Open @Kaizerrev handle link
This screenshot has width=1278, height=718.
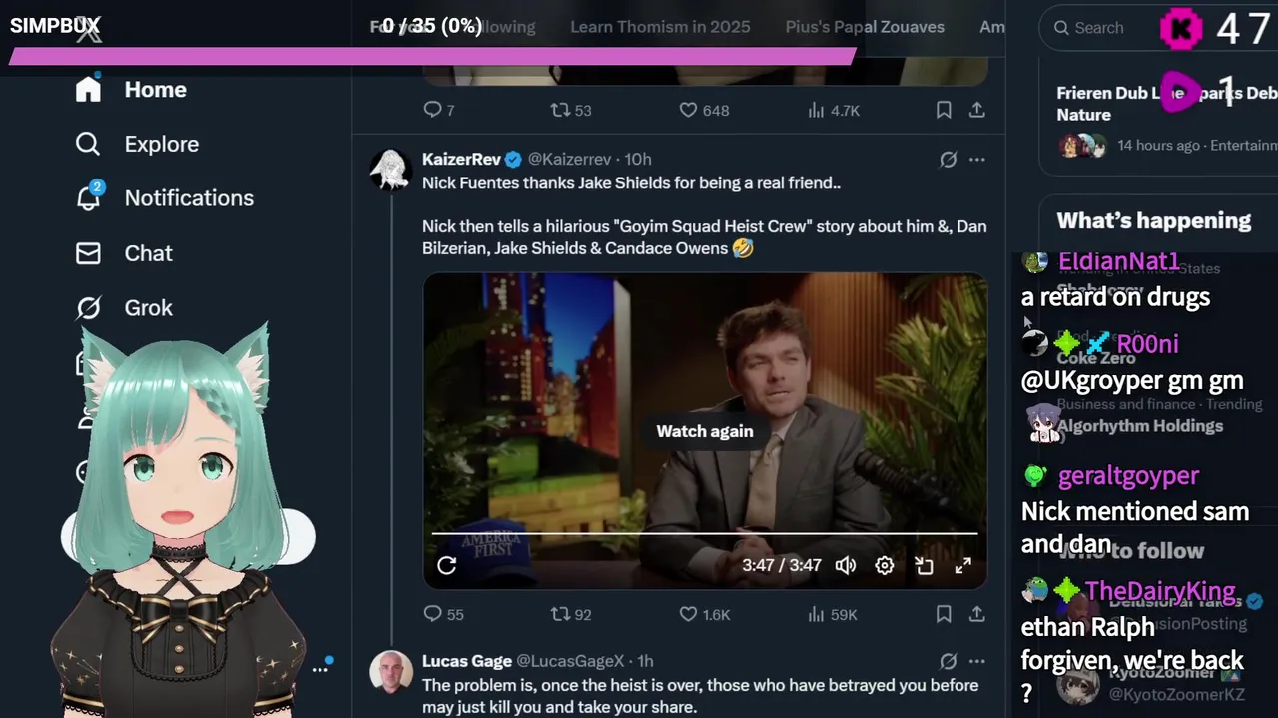coord(569,159)
